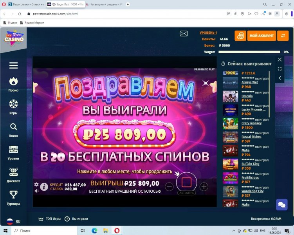294x235 pixels.
Task: Open the messages envelope icon
Action: tap(184, 34)
